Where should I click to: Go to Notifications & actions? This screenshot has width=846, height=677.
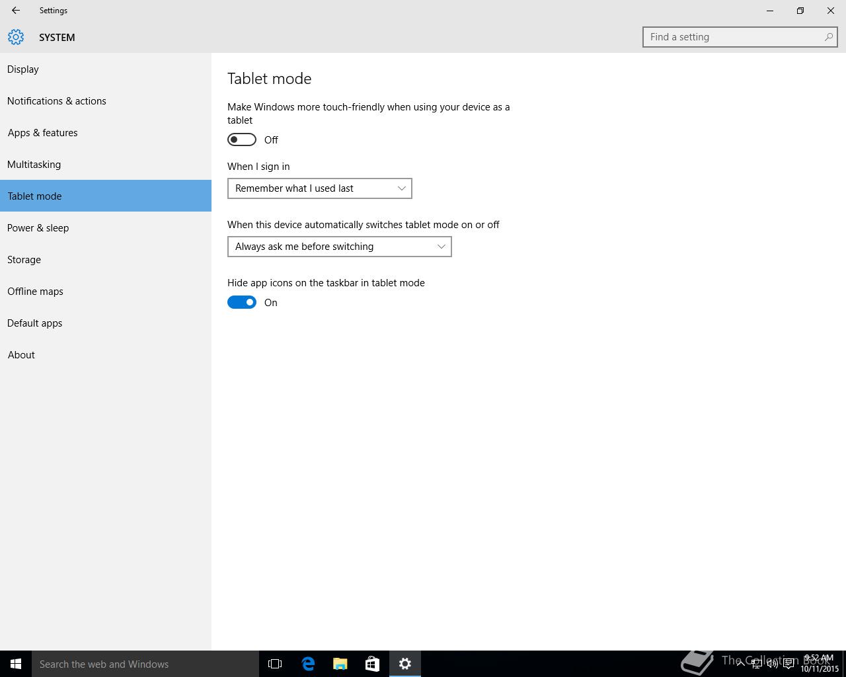[57, 101]
